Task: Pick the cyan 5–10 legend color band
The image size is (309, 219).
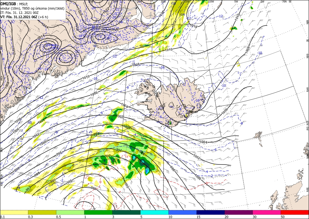Action: coord(154,212)
